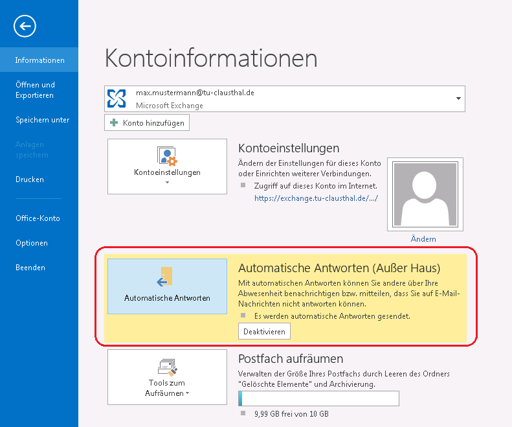Select Informationen in the sidebar
Viewport: 512px width, 427px height.
coord(39,60)
